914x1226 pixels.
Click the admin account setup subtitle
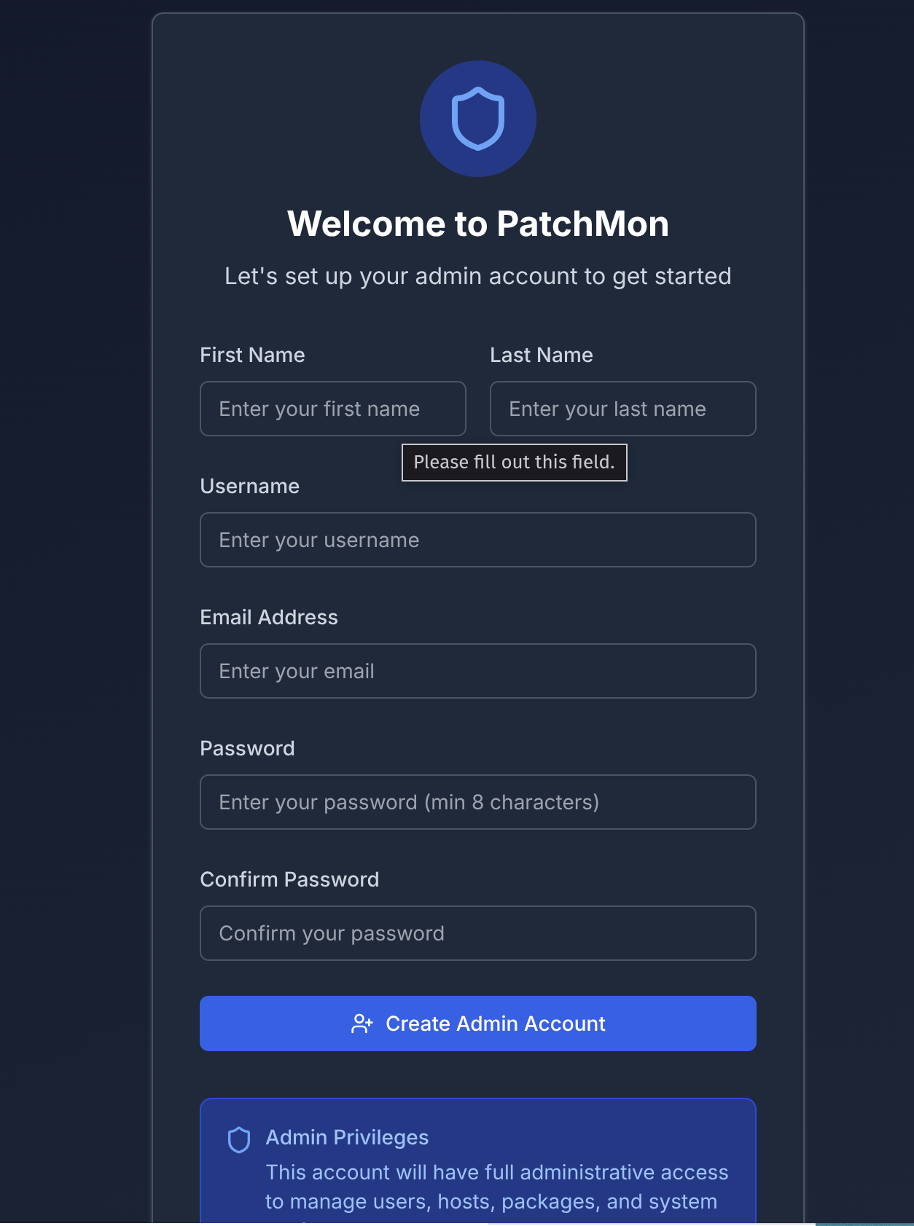(x=477, y=276)
